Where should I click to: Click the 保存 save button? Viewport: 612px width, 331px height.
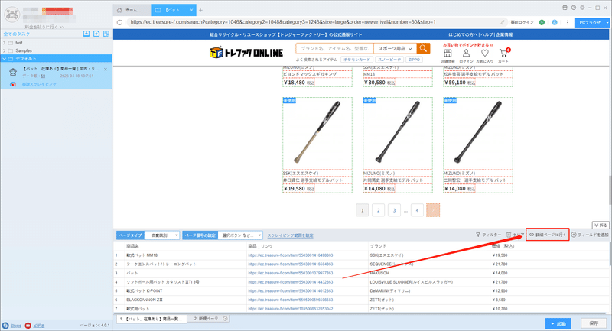click(594, 323)
